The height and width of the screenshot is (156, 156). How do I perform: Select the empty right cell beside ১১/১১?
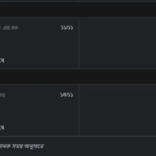pyautogui.click(x=117, y=43)
